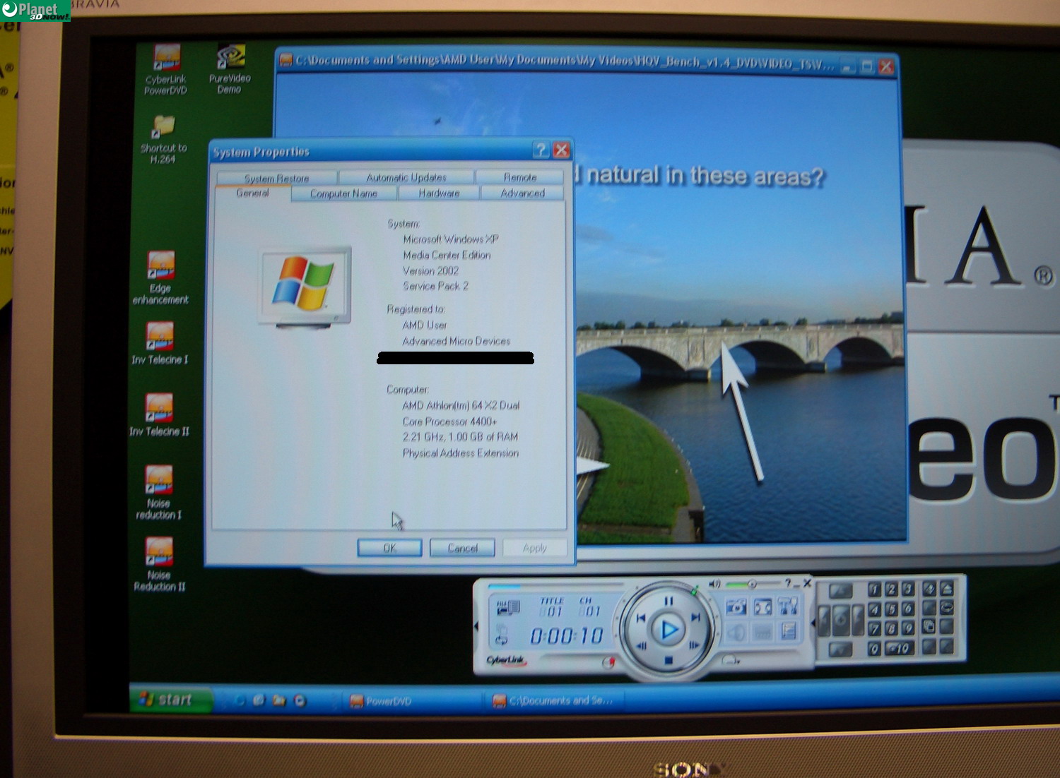Skip to previous chapter in PowerDVD
Image resolution: width=1060 pixels, height=778 pixels.
640,618
